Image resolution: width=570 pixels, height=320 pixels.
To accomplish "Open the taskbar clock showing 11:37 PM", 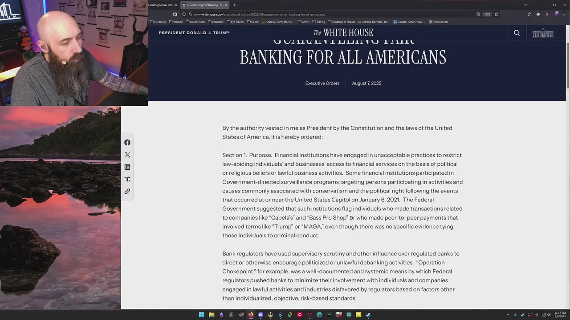I will click(x=560, y=315).
